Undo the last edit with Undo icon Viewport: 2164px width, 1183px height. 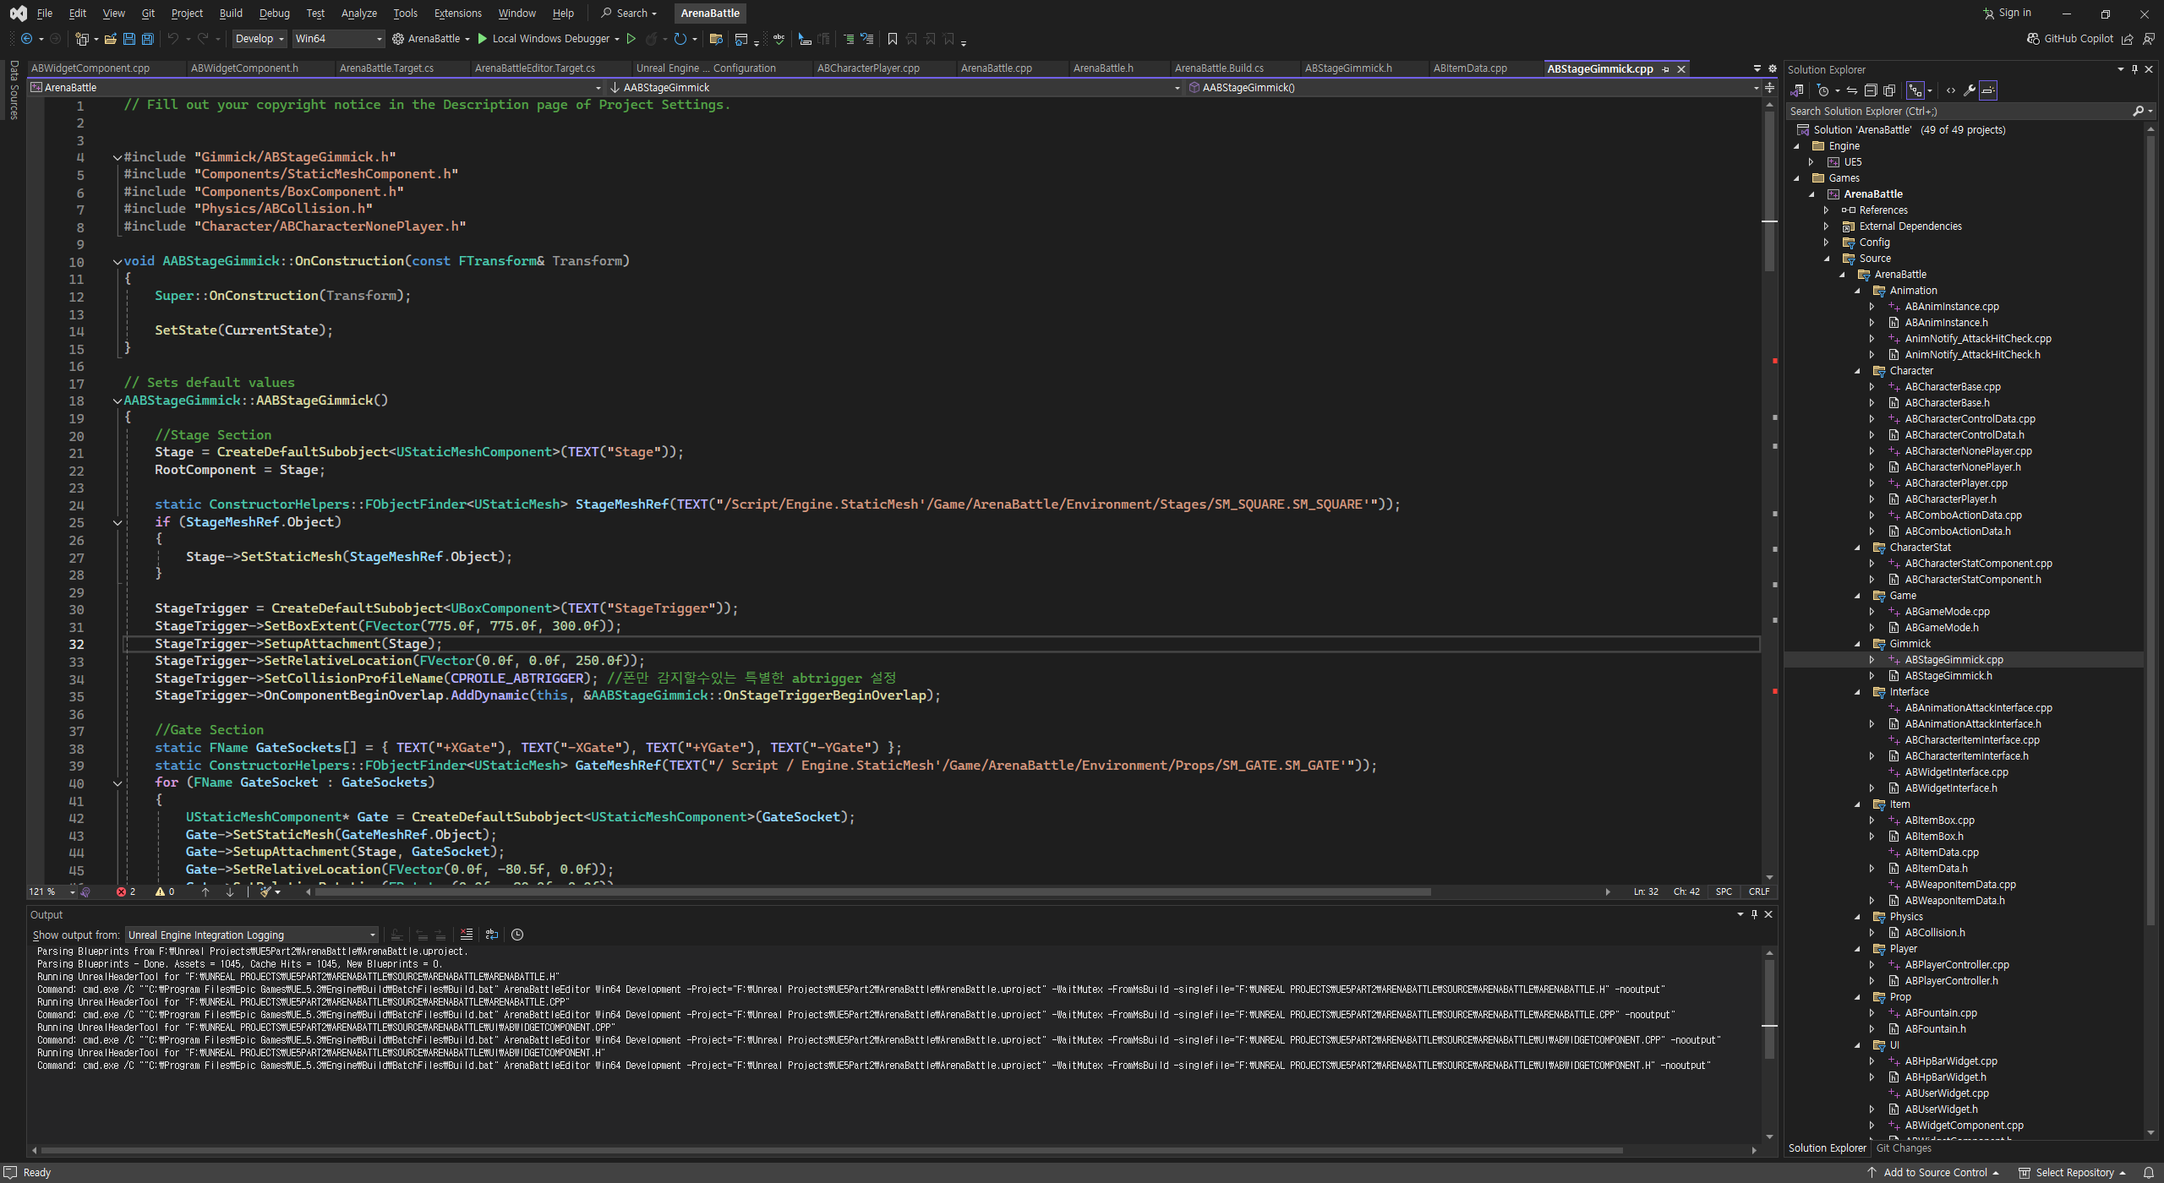pos(173,39)
